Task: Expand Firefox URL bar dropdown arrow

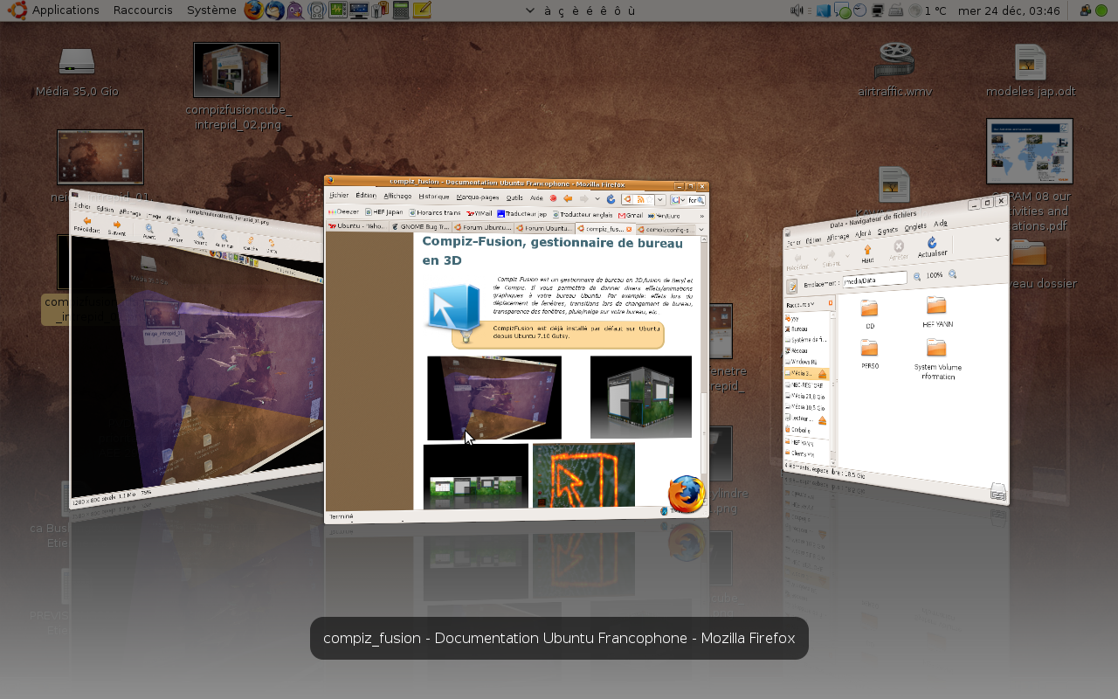Action: pos(660,200)
